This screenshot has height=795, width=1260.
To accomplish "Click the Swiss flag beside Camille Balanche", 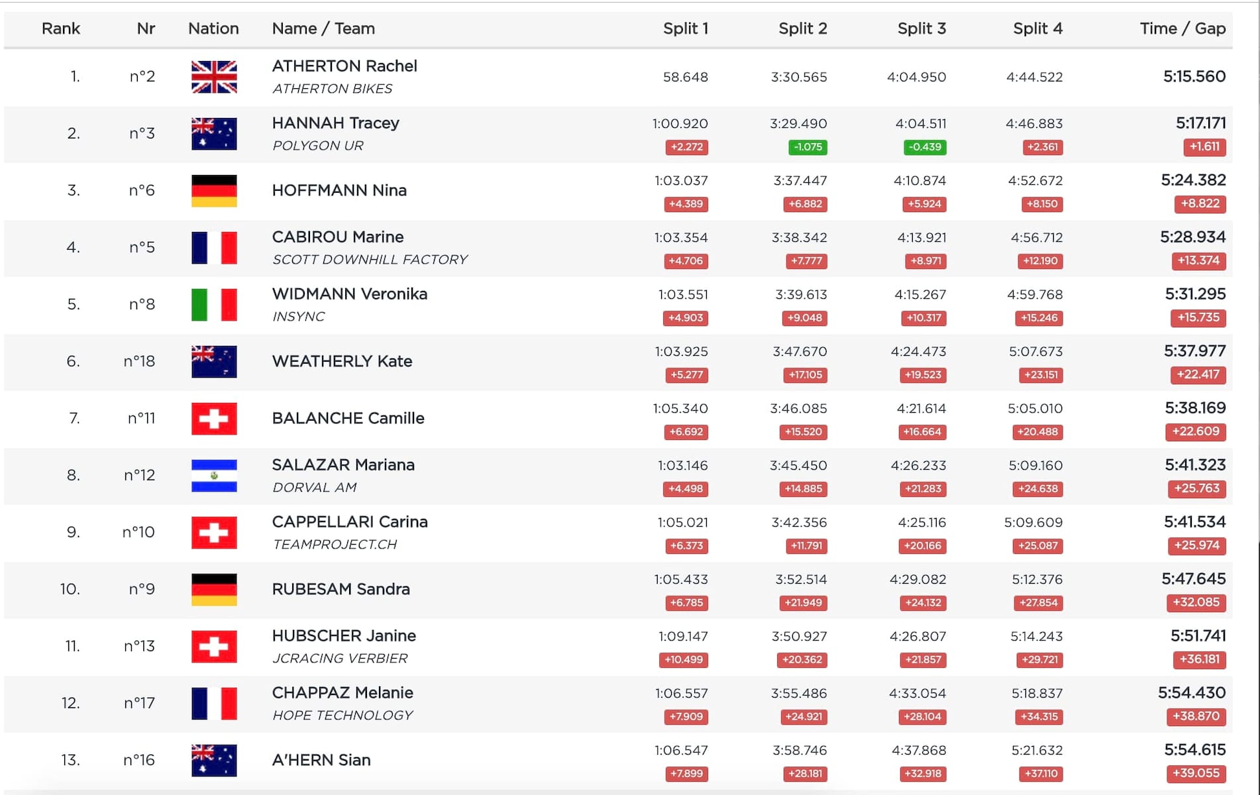I will (213, 419).
